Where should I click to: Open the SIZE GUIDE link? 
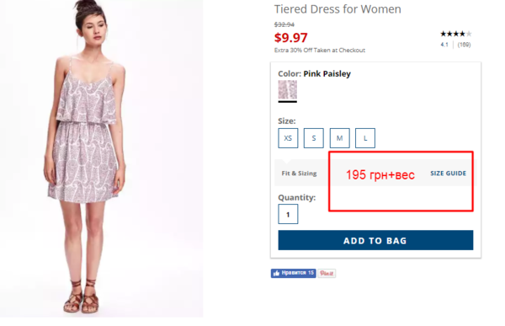tap(449, 174)
